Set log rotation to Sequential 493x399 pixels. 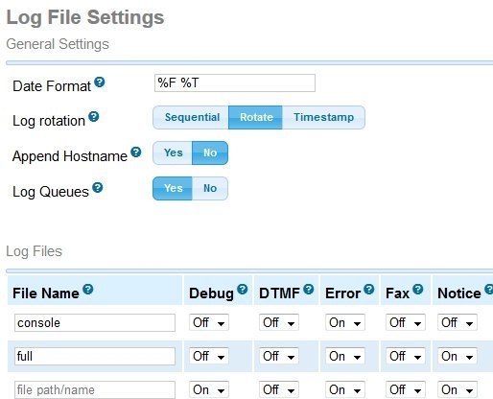[x=191, y=117]
